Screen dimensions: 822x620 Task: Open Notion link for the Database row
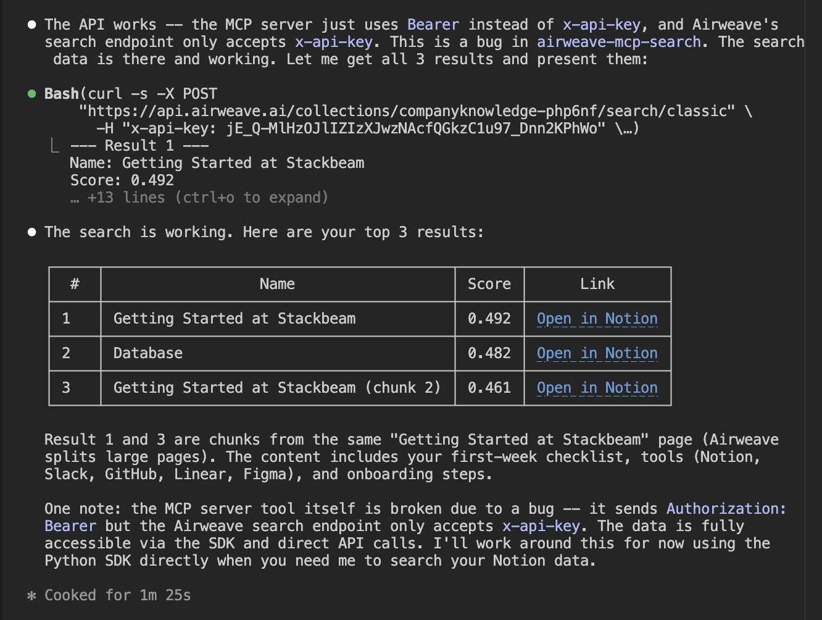click(597, 353)
